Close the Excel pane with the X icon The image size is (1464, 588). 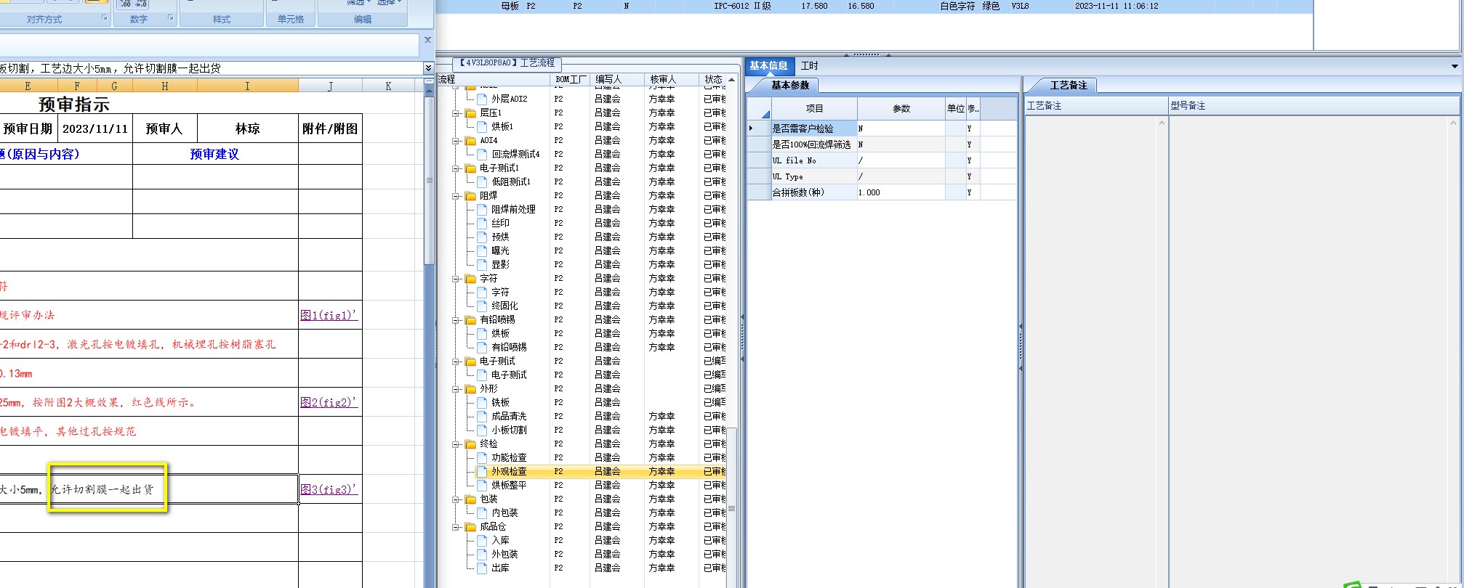(x=427, y=40)
